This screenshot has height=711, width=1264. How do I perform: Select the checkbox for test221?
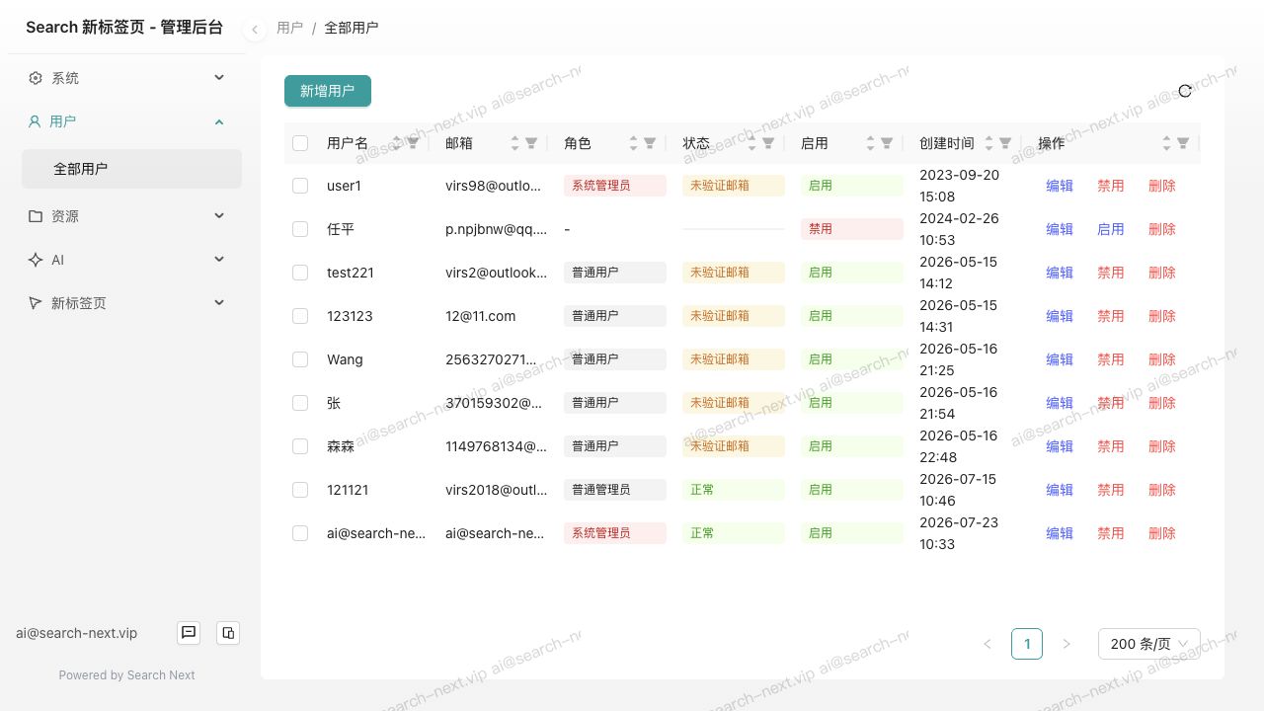coord(300,273)
